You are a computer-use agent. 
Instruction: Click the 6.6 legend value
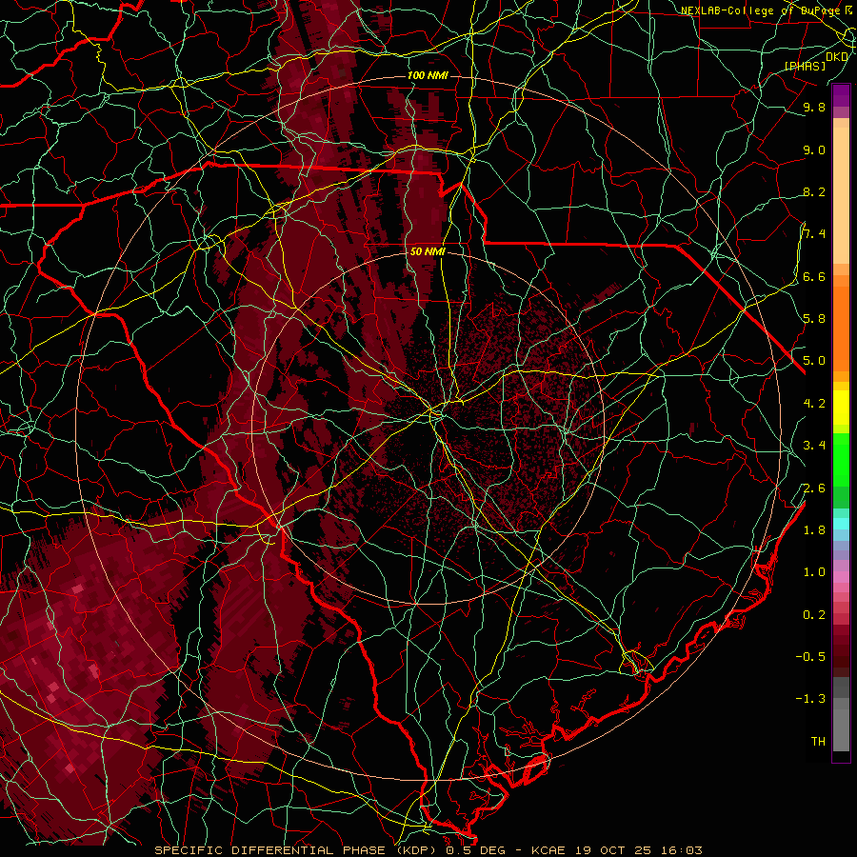(x=814, y=276)
